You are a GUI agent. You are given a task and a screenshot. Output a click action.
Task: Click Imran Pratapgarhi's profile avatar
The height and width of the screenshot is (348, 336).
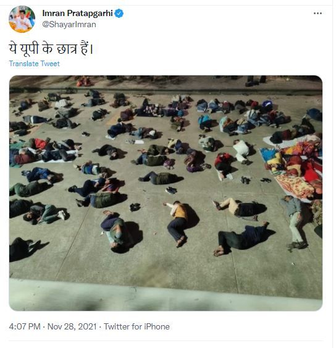click(x=22, y=19)
